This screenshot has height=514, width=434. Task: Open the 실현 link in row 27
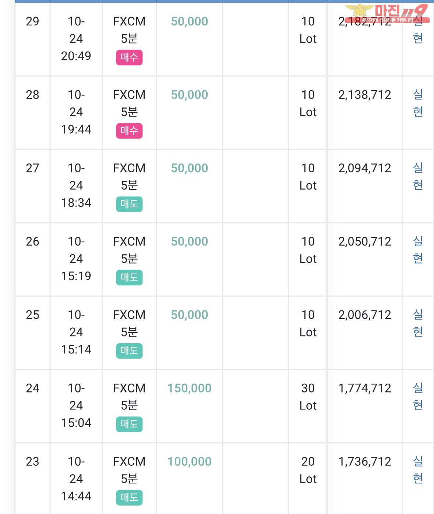point(418,176)
